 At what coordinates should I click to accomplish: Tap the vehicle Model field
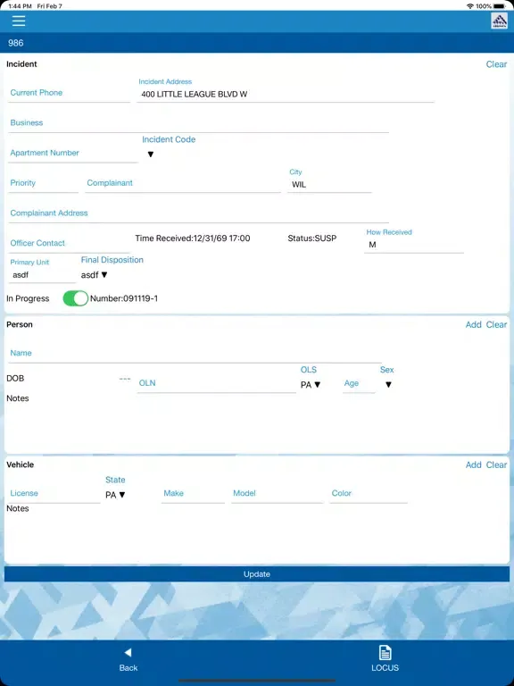[x=278, y=493]
